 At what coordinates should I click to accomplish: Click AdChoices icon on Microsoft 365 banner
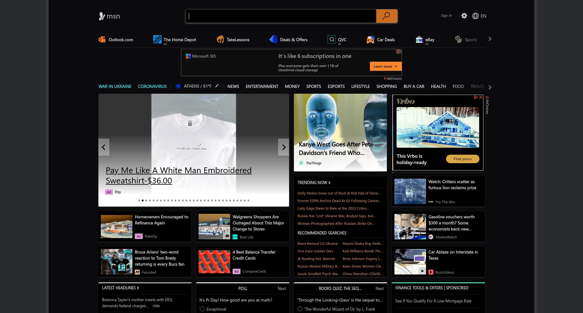[x=399, y=52]
